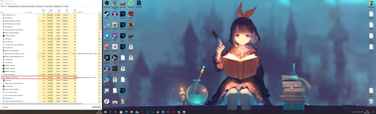This screenshot has width=376, height=114.
Task: Click the LGHUB Agent process icon
Action: point(4,86)
